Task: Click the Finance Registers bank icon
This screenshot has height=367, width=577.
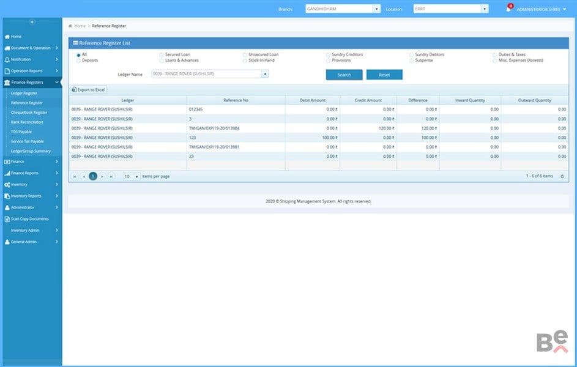Action: [x=7, y=83]
